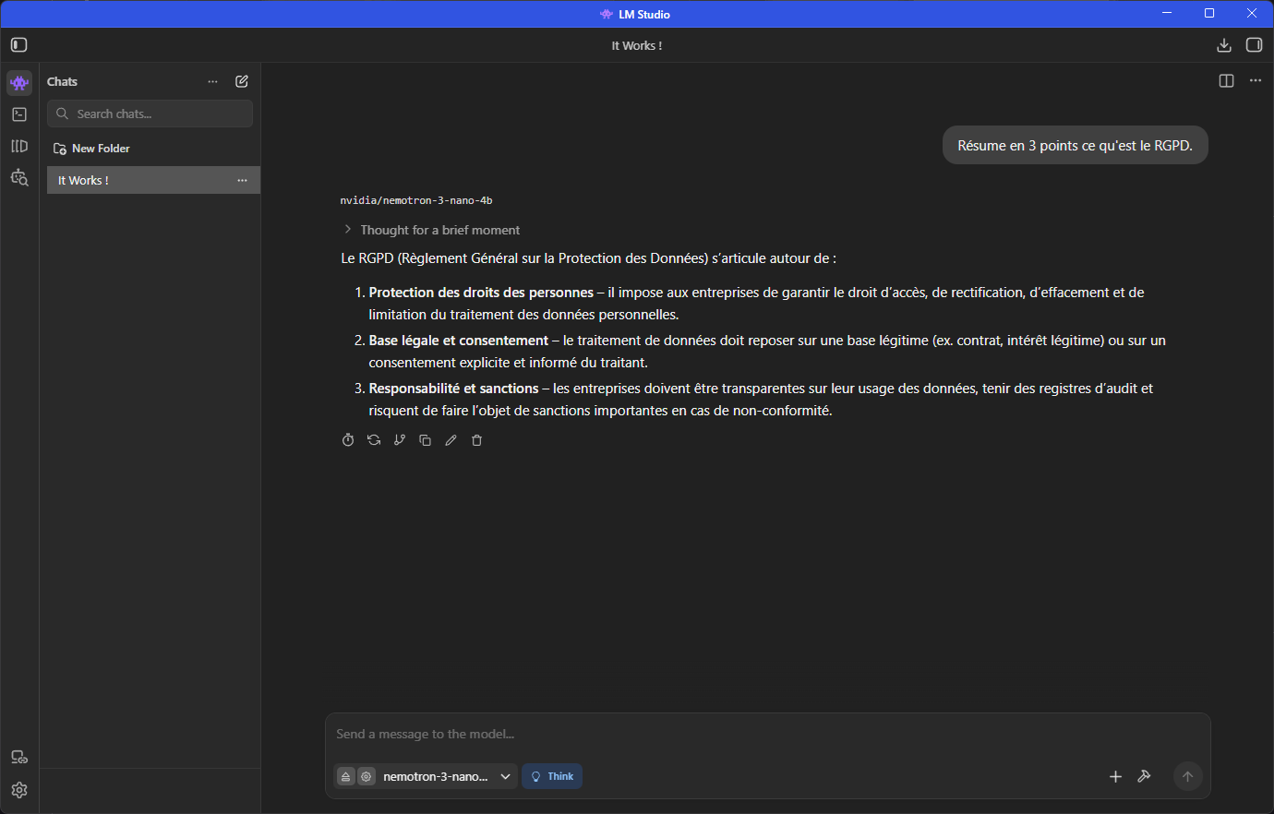Toggle split view for the chat
This screenshot has width=1274, height=814.
(x=1226, y=81)
